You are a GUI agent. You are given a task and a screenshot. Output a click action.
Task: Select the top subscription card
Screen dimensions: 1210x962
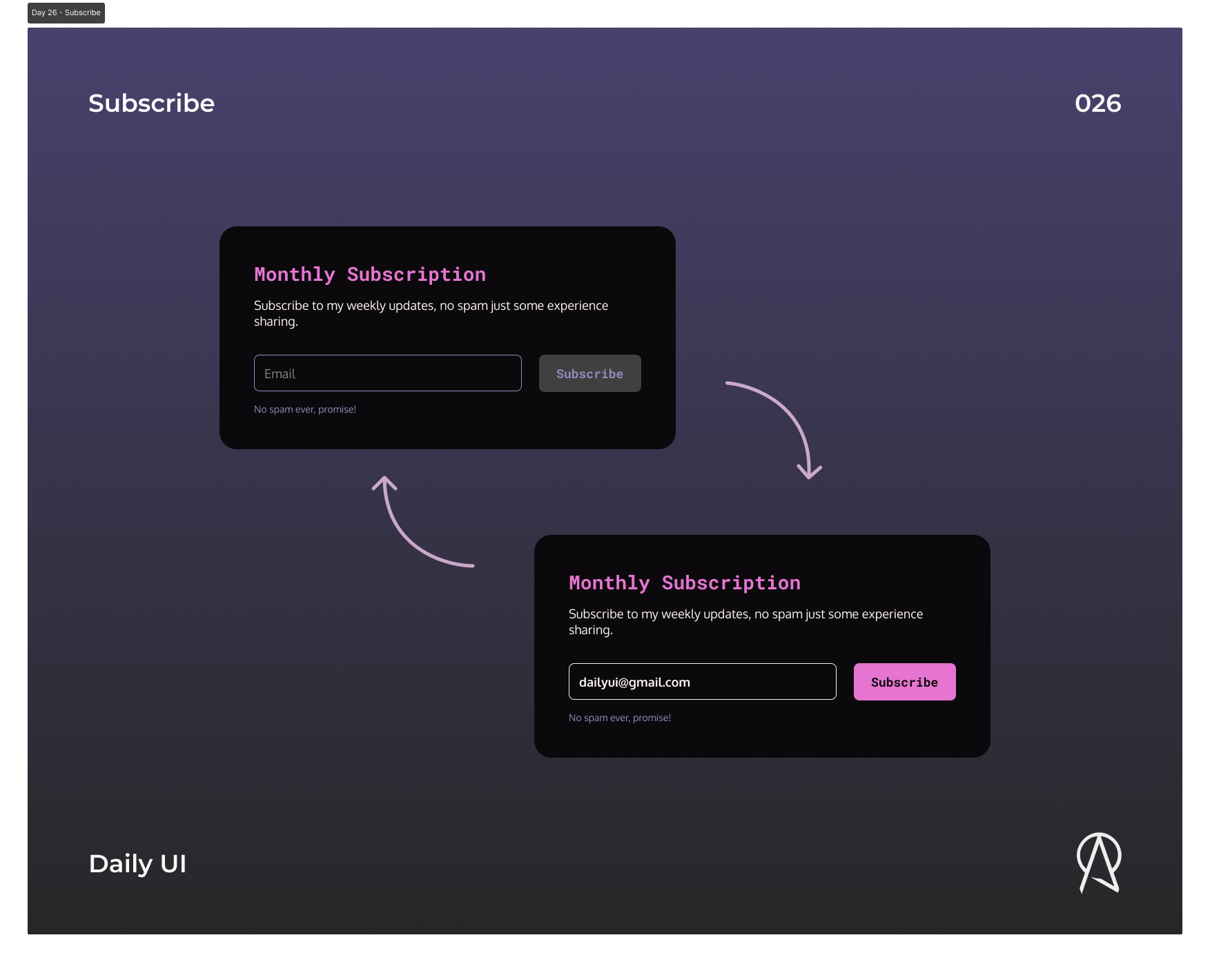click(447, 337)
